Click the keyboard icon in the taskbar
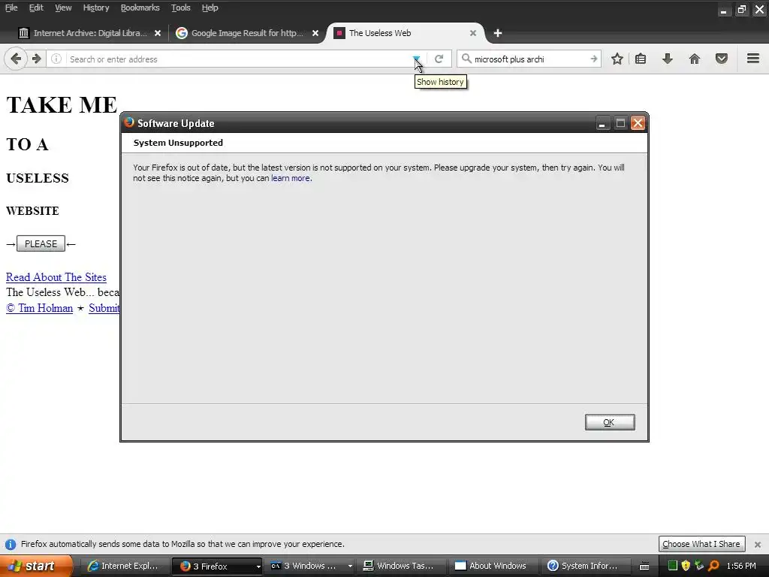This screenshot has width=769, height=577. click(x=644, y=566)
